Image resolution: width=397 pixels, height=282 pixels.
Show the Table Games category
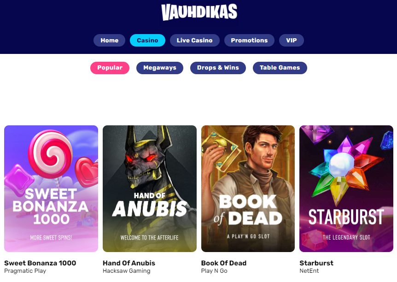pyautogui.click(x=280, y=68)
